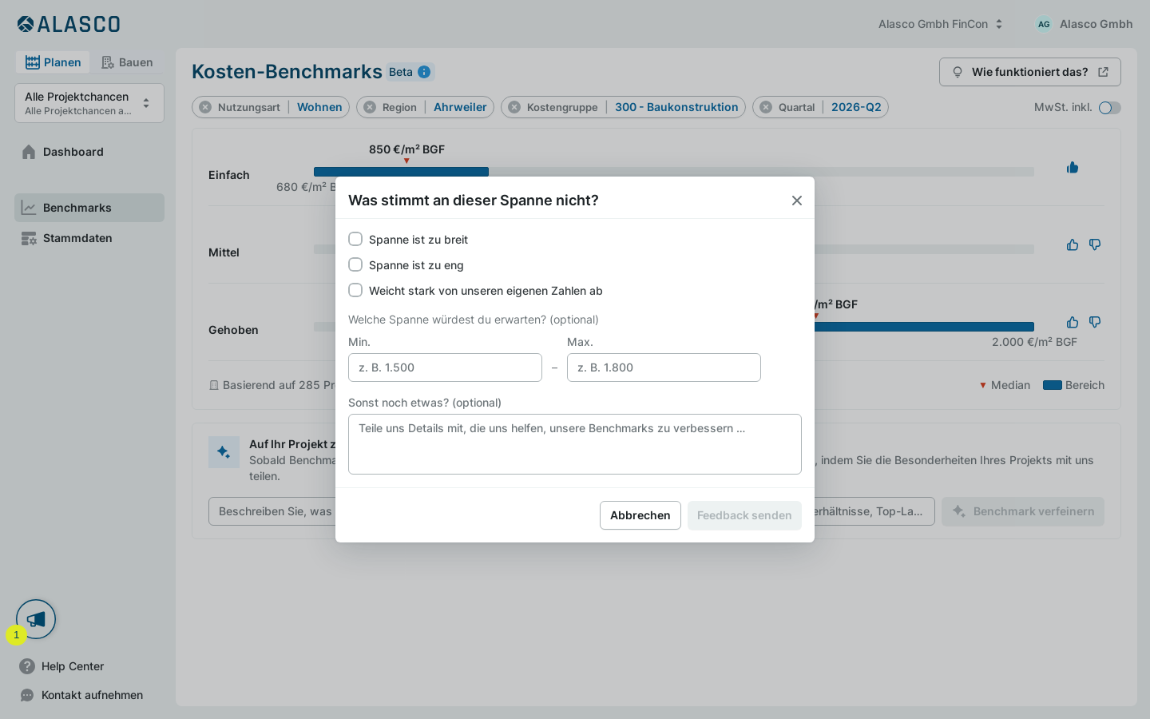Click thumbs down for the Mittel row
This screenshot has width=1150, height=719.
pos(1095,244)
